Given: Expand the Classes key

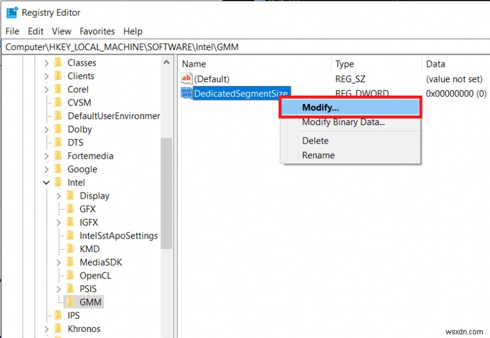Looking at the screenshot, I should pyautogui.click(x=47, y=63).
